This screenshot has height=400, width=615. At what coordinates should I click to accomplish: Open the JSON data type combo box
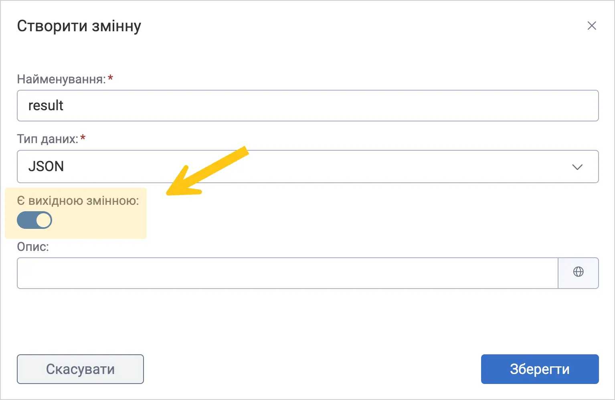pos(307,166)
